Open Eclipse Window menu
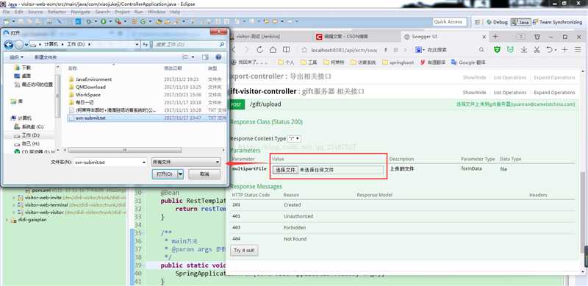Screen dimensions: 588x286 click(157, 12)
